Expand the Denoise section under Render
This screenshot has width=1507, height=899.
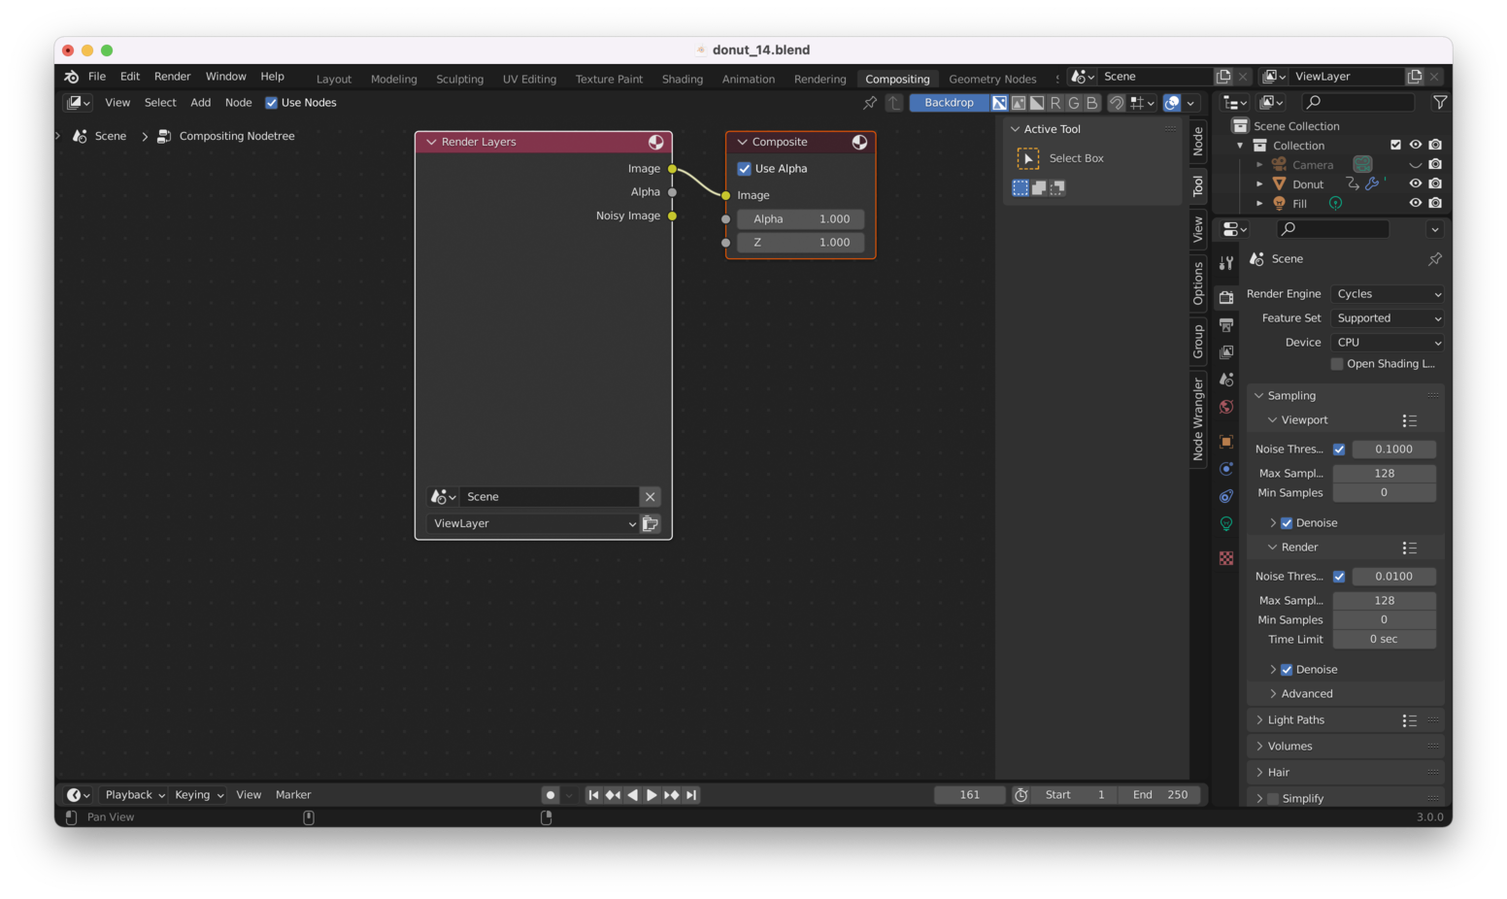(1273, 669)
